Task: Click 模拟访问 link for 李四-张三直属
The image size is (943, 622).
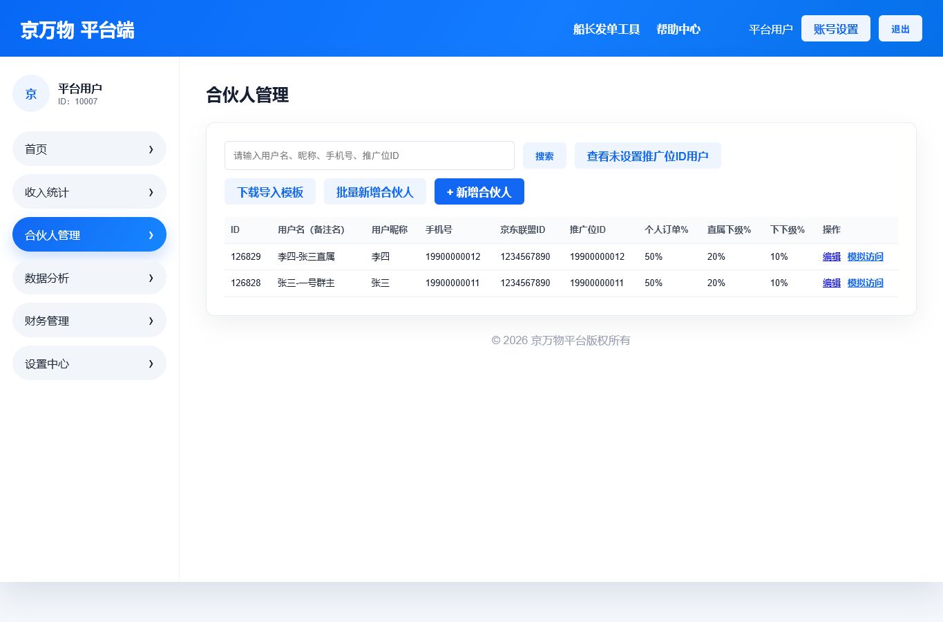Action: point(866,256)
